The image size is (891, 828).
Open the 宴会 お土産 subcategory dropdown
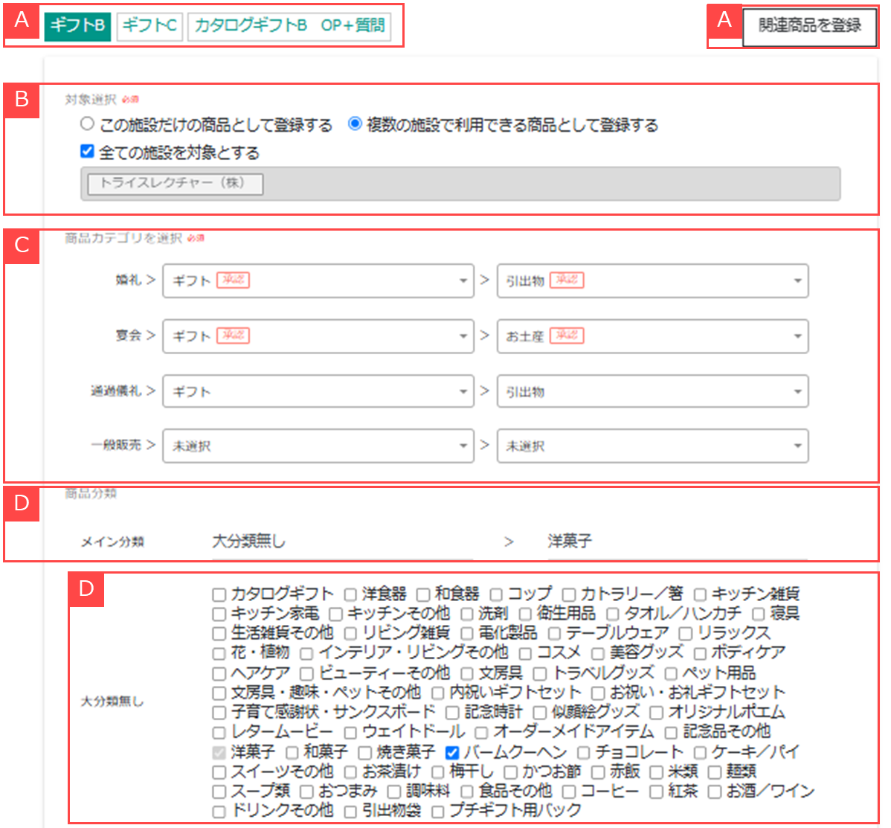(x=652, y=336)
